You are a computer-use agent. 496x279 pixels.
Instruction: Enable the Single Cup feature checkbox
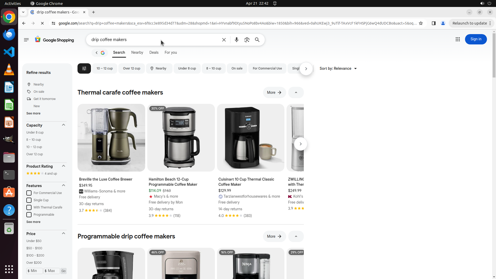coord(29,200)
